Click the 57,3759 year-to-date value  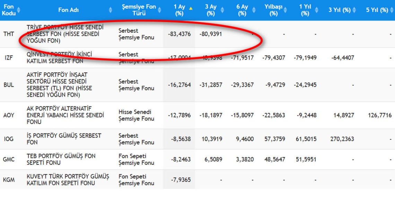(274, 139)
